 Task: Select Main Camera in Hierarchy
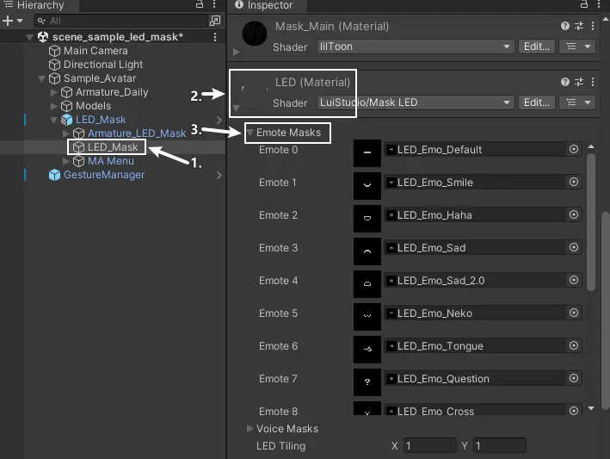tap(96, 51)
